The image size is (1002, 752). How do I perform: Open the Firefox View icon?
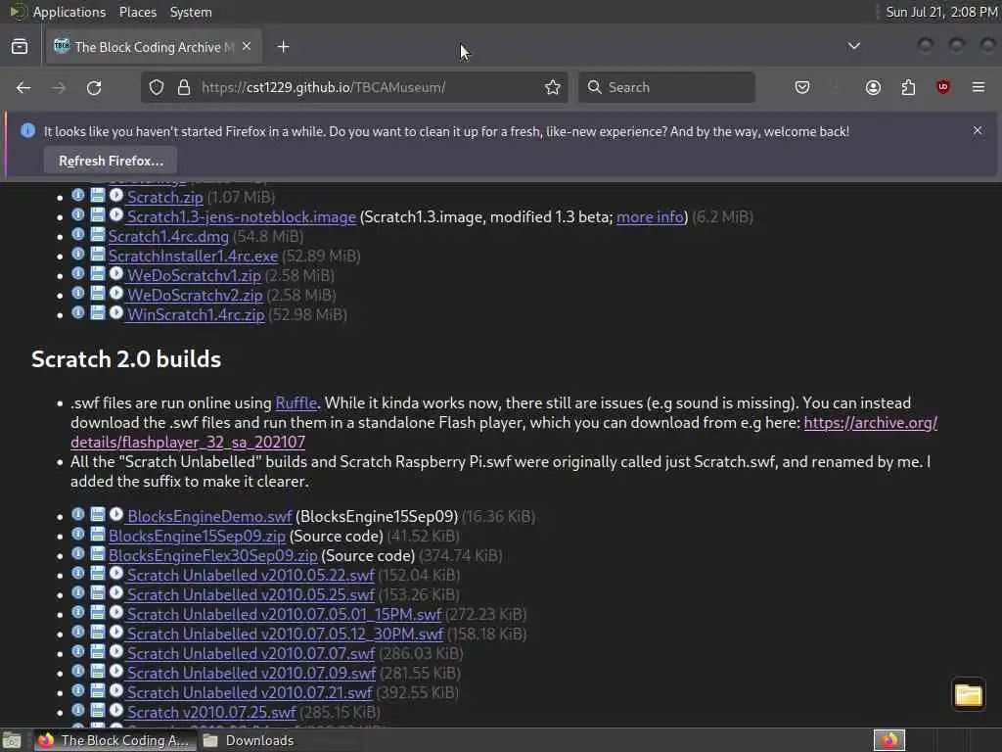20,47
